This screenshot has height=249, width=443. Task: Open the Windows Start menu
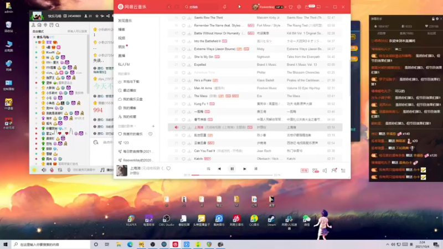[6, 244]
